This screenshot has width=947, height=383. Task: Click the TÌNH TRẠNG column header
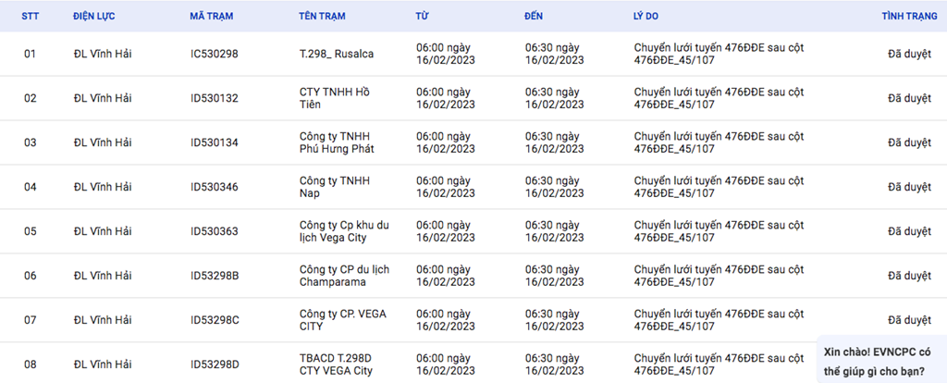[910, 17]
